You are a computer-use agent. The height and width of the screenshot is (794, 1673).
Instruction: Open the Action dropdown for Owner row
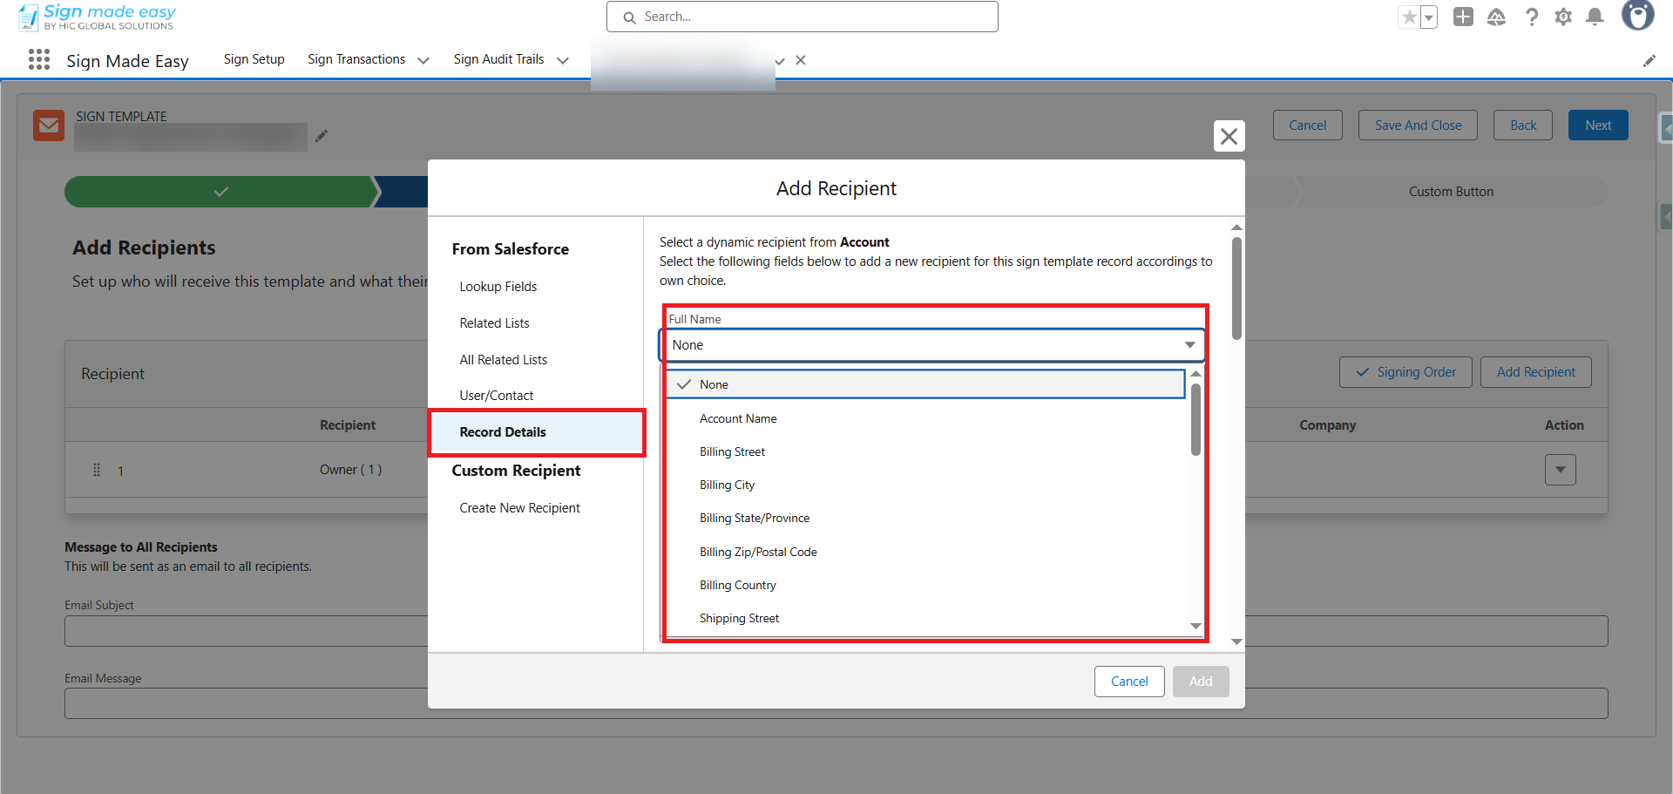coord(1560,470)
